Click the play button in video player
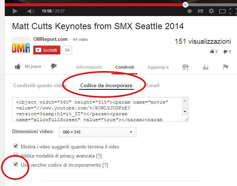The image size is (237, 186). (x=15, y=11)
